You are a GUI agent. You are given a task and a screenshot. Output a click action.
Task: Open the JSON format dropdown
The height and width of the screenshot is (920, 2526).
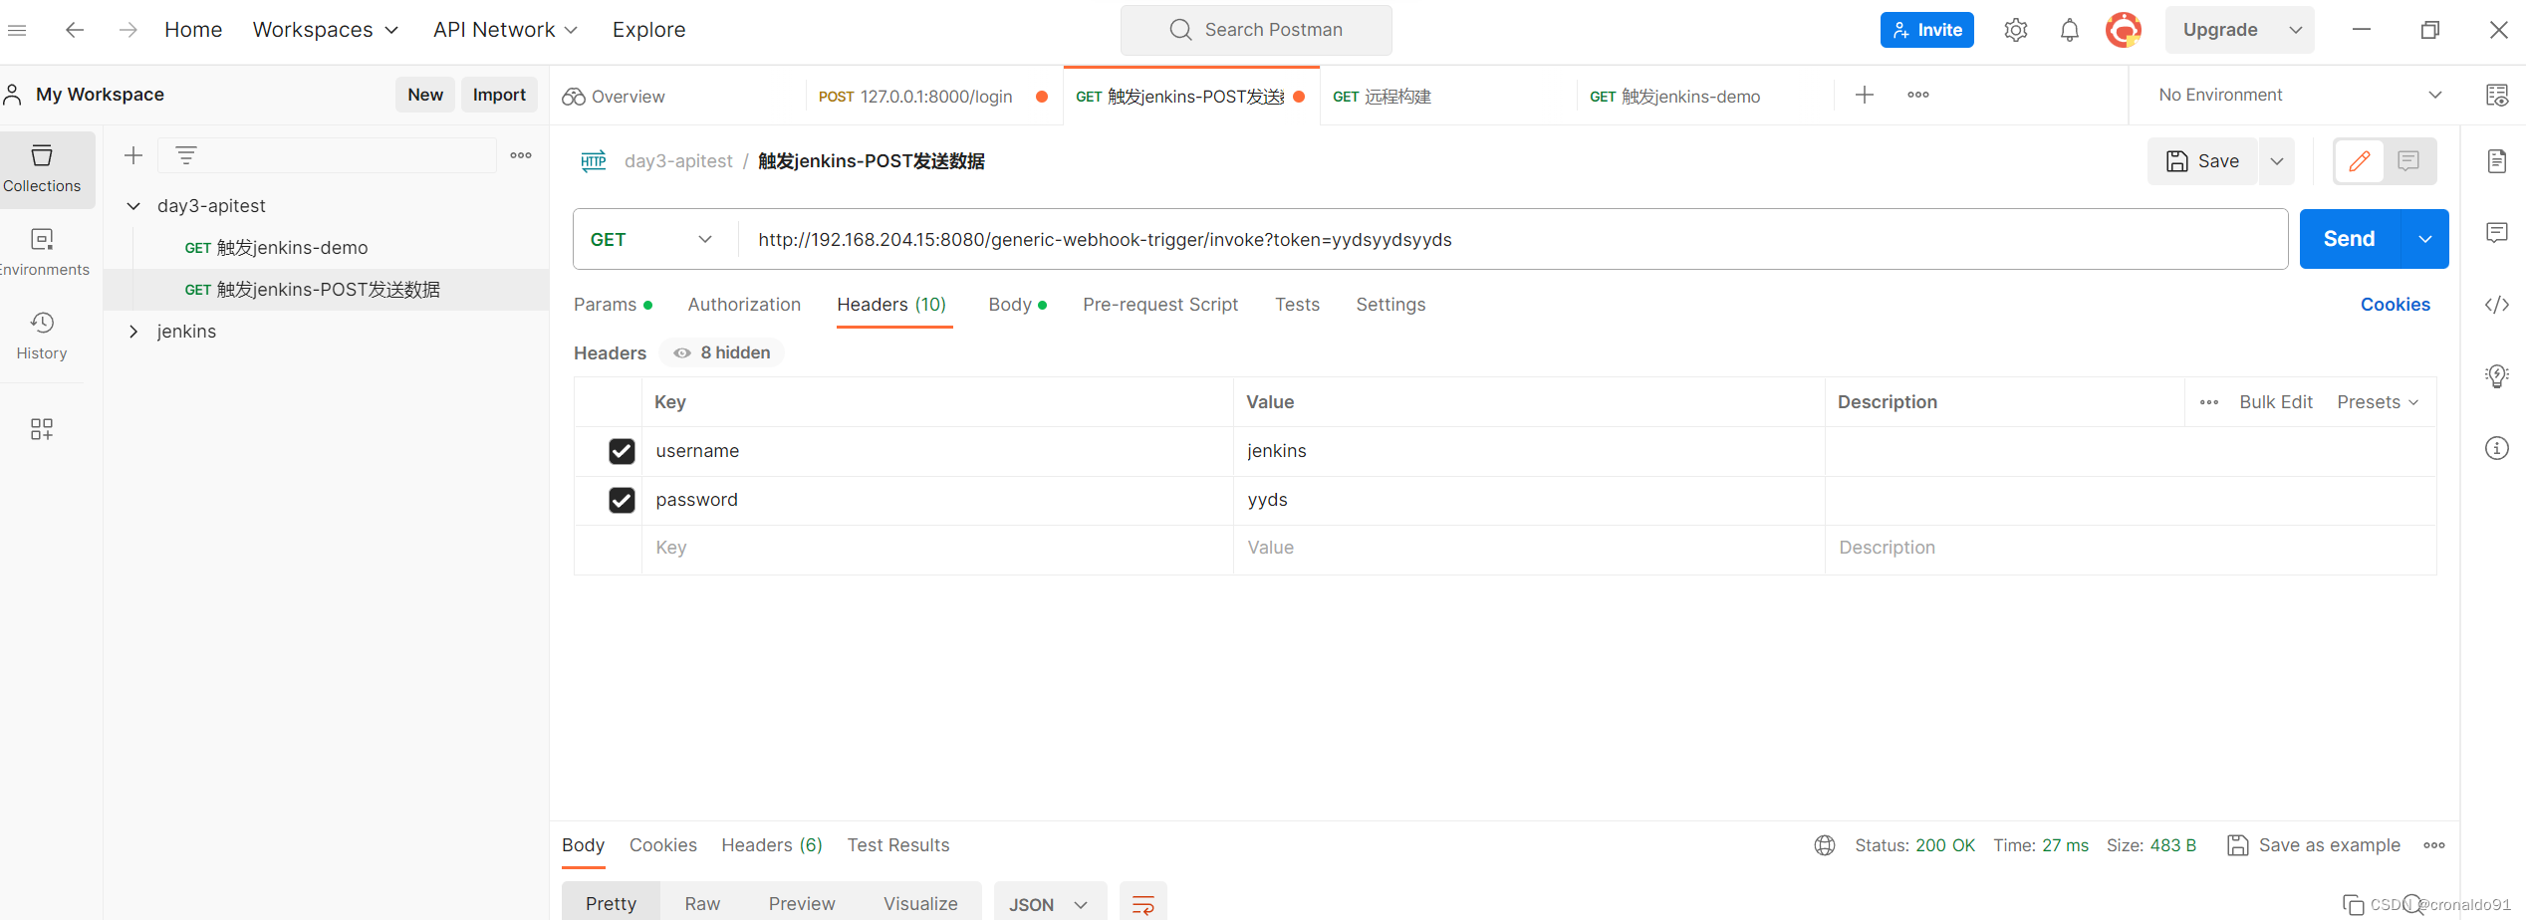coord(1050,904)
